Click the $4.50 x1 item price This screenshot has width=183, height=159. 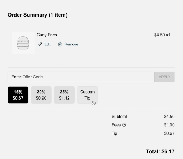point(162,35)
